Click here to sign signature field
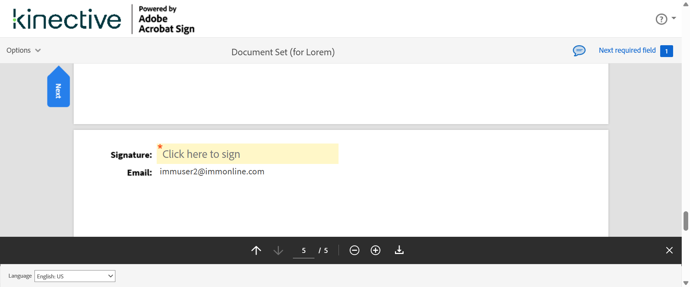690x287 pixels. click(x=247, y=154)
